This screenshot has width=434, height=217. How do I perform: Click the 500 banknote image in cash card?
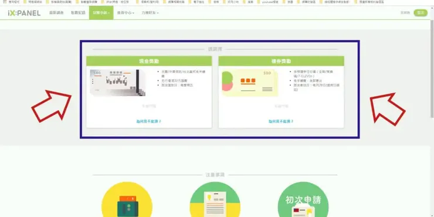118,83
